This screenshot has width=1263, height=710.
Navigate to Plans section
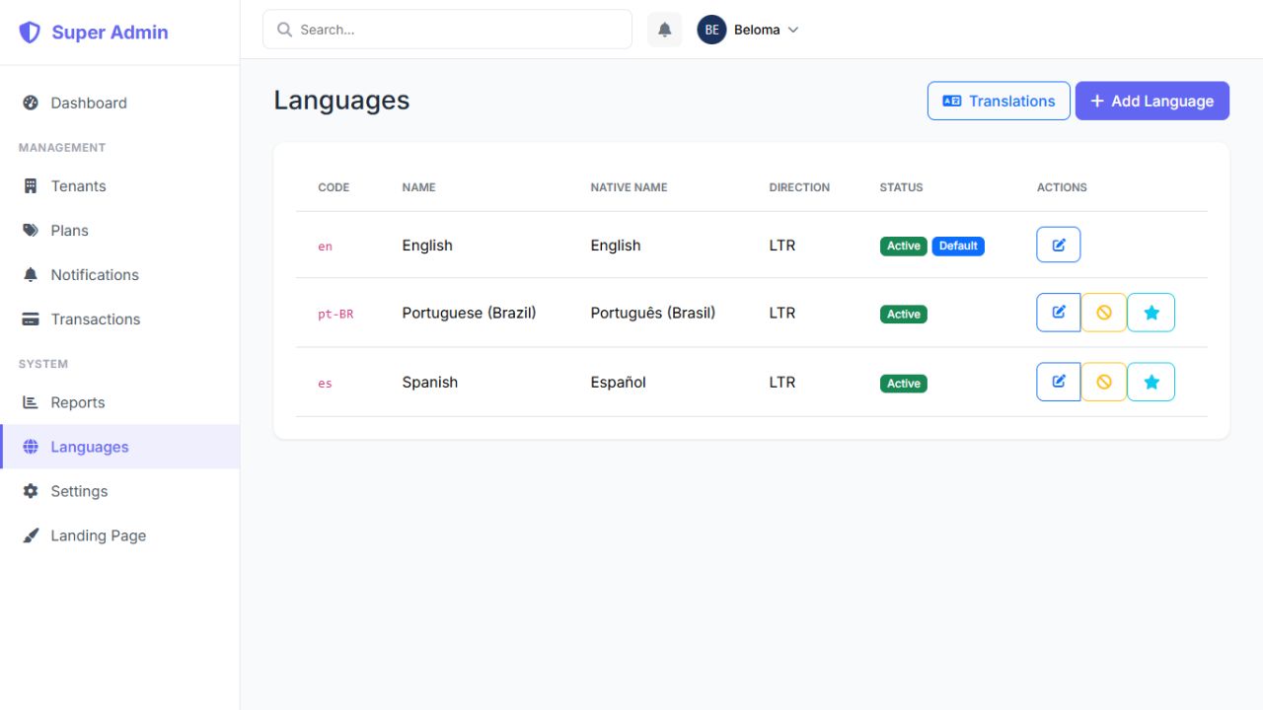click(x=69, y=231)
